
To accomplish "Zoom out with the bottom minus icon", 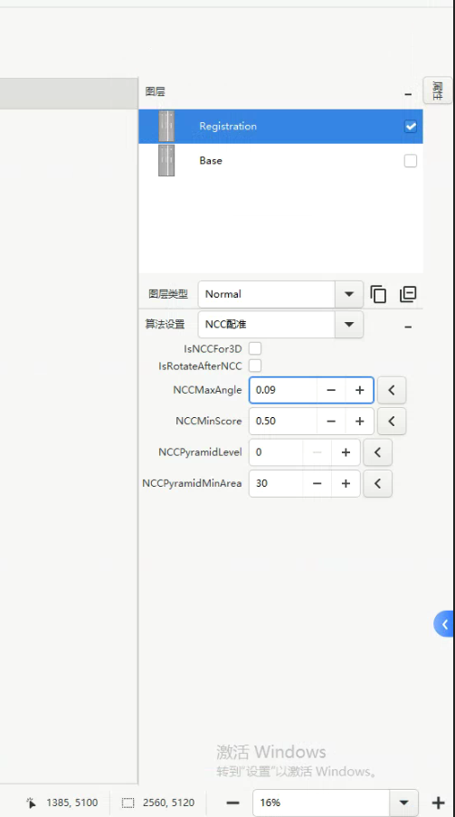I will coord(233,803).
